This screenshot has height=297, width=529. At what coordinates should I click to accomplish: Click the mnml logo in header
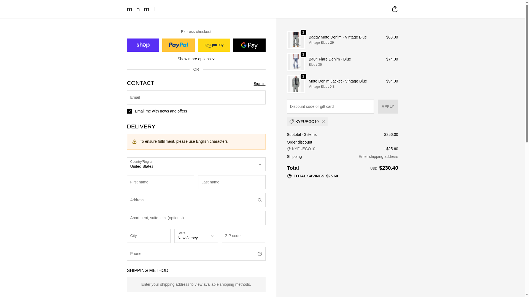141,9
